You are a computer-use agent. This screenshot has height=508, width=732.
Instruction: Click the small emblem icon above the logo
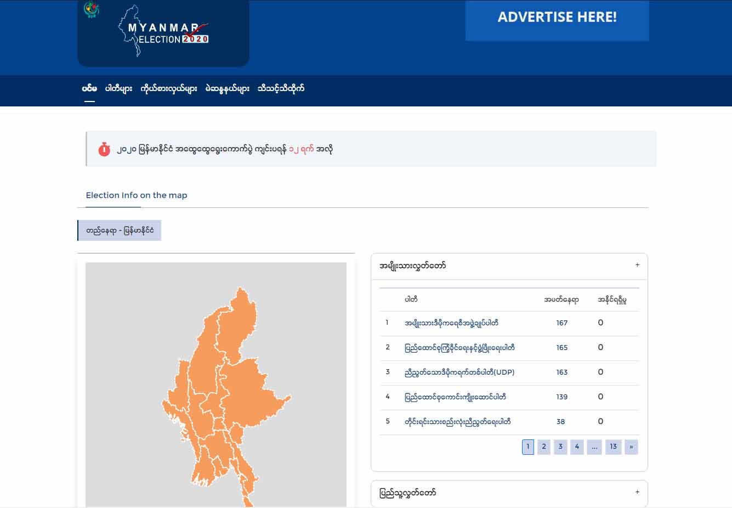[x=92, y=9]
